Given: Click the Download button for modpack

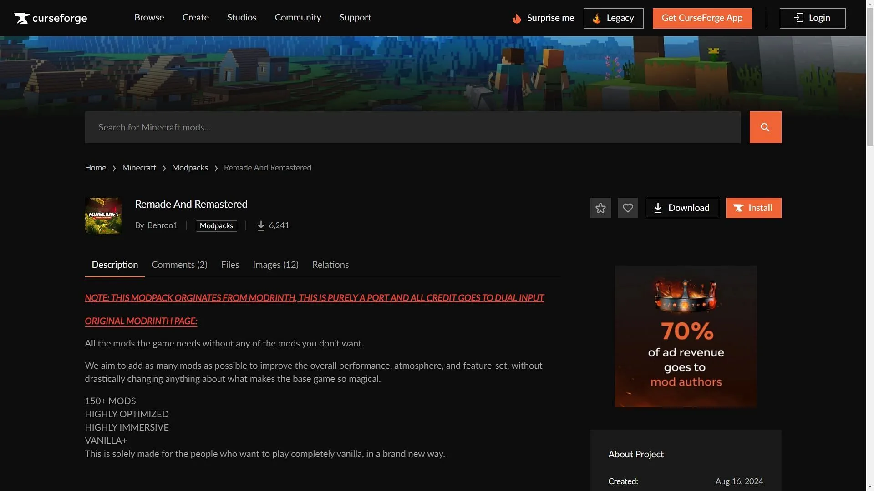Looking at the screenshot, I should coord(682,208).
